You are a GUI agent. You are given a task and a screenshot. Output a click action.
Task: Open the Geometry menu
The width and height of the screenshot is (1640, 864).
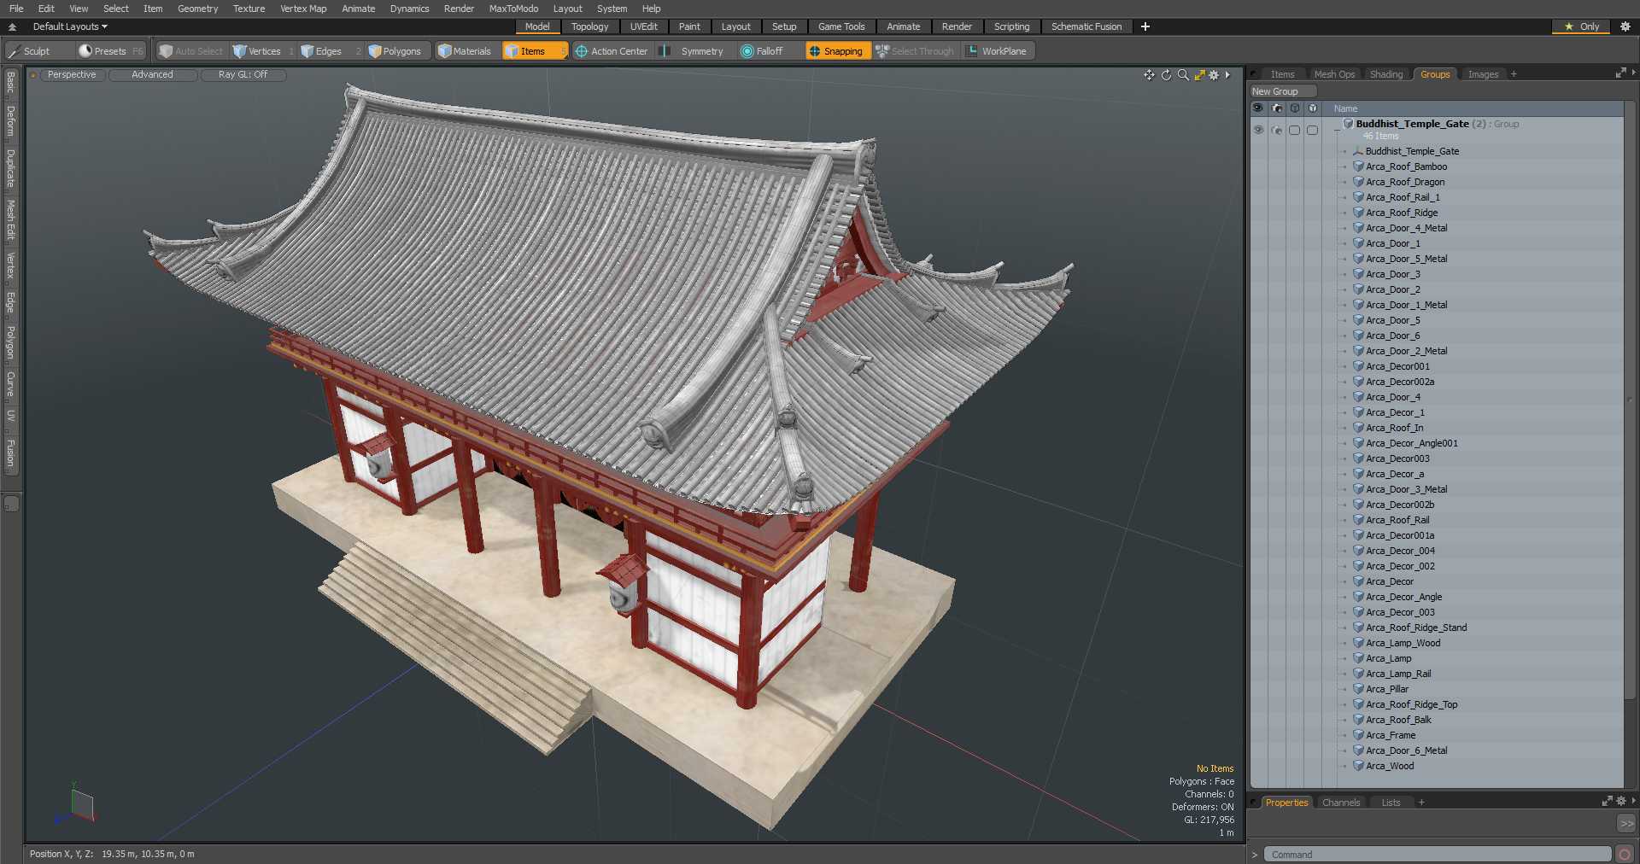coord(197,9)
